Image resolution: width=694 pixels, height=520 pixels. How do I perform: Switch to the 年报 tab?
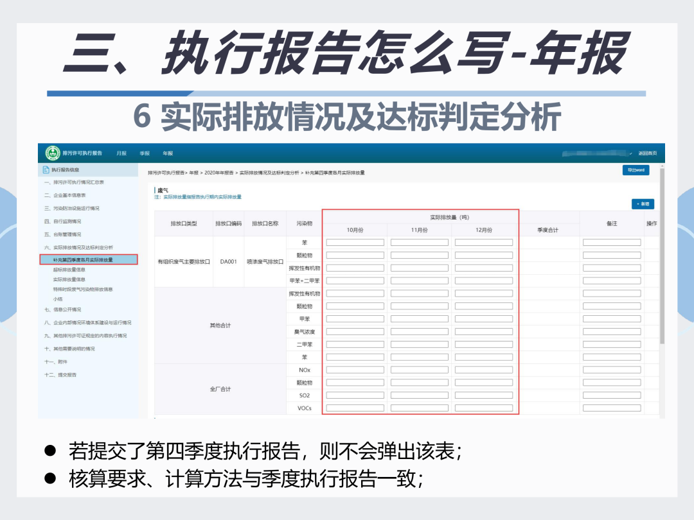tap(168, 153)
